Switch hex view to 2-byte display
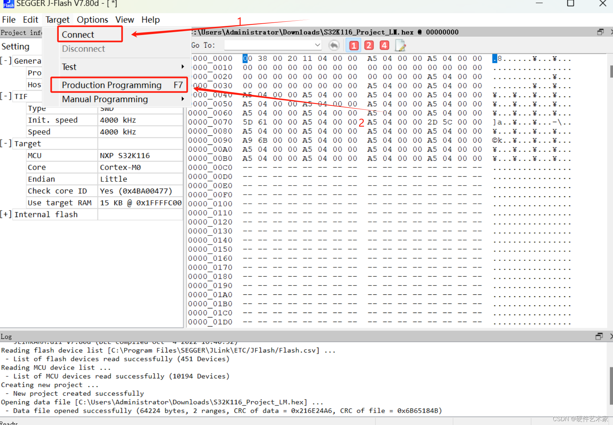613x425 pixels. (x=369, y=45)
